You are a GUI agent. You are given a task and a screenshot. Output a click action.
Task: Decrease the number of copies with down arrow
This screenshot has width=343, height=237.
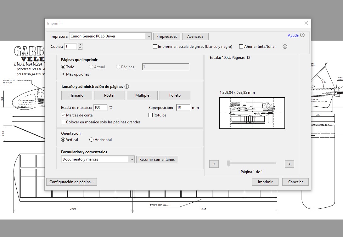coord(80,48)
